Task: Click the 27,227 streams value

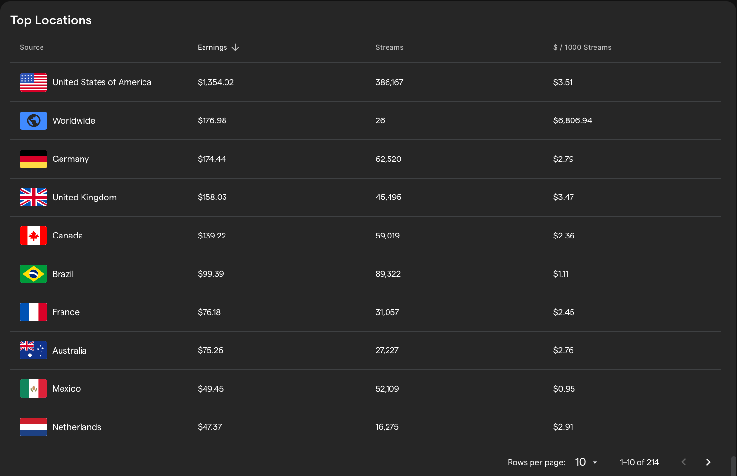Action: [x=387, y=350]
